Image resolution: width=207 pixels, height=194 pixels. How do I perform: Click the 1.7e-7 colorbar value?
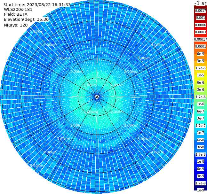(201, 126)
